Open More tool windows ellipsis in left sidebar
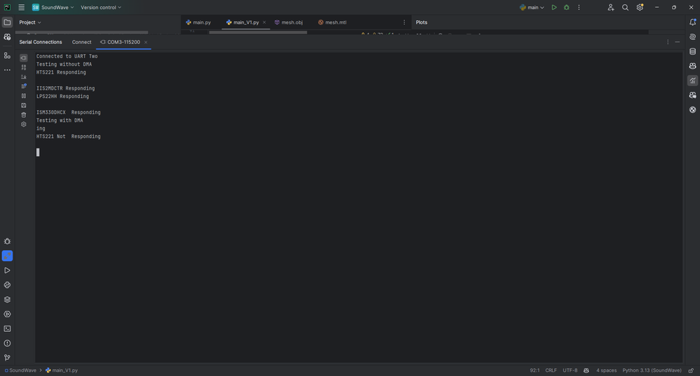The height and width of the screenshot is (376, 700). (x=7, y=70)
